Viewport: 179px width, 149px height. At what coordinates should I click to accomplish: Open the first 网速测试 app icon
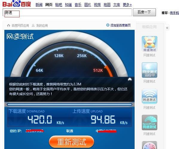click(x=149, y=44)
